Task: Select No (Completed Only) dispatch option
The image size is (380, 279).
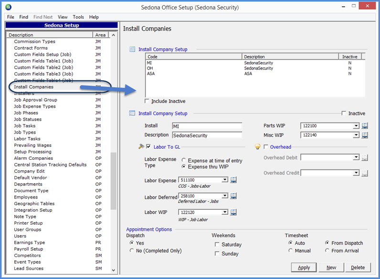Action: coord(132,250)
